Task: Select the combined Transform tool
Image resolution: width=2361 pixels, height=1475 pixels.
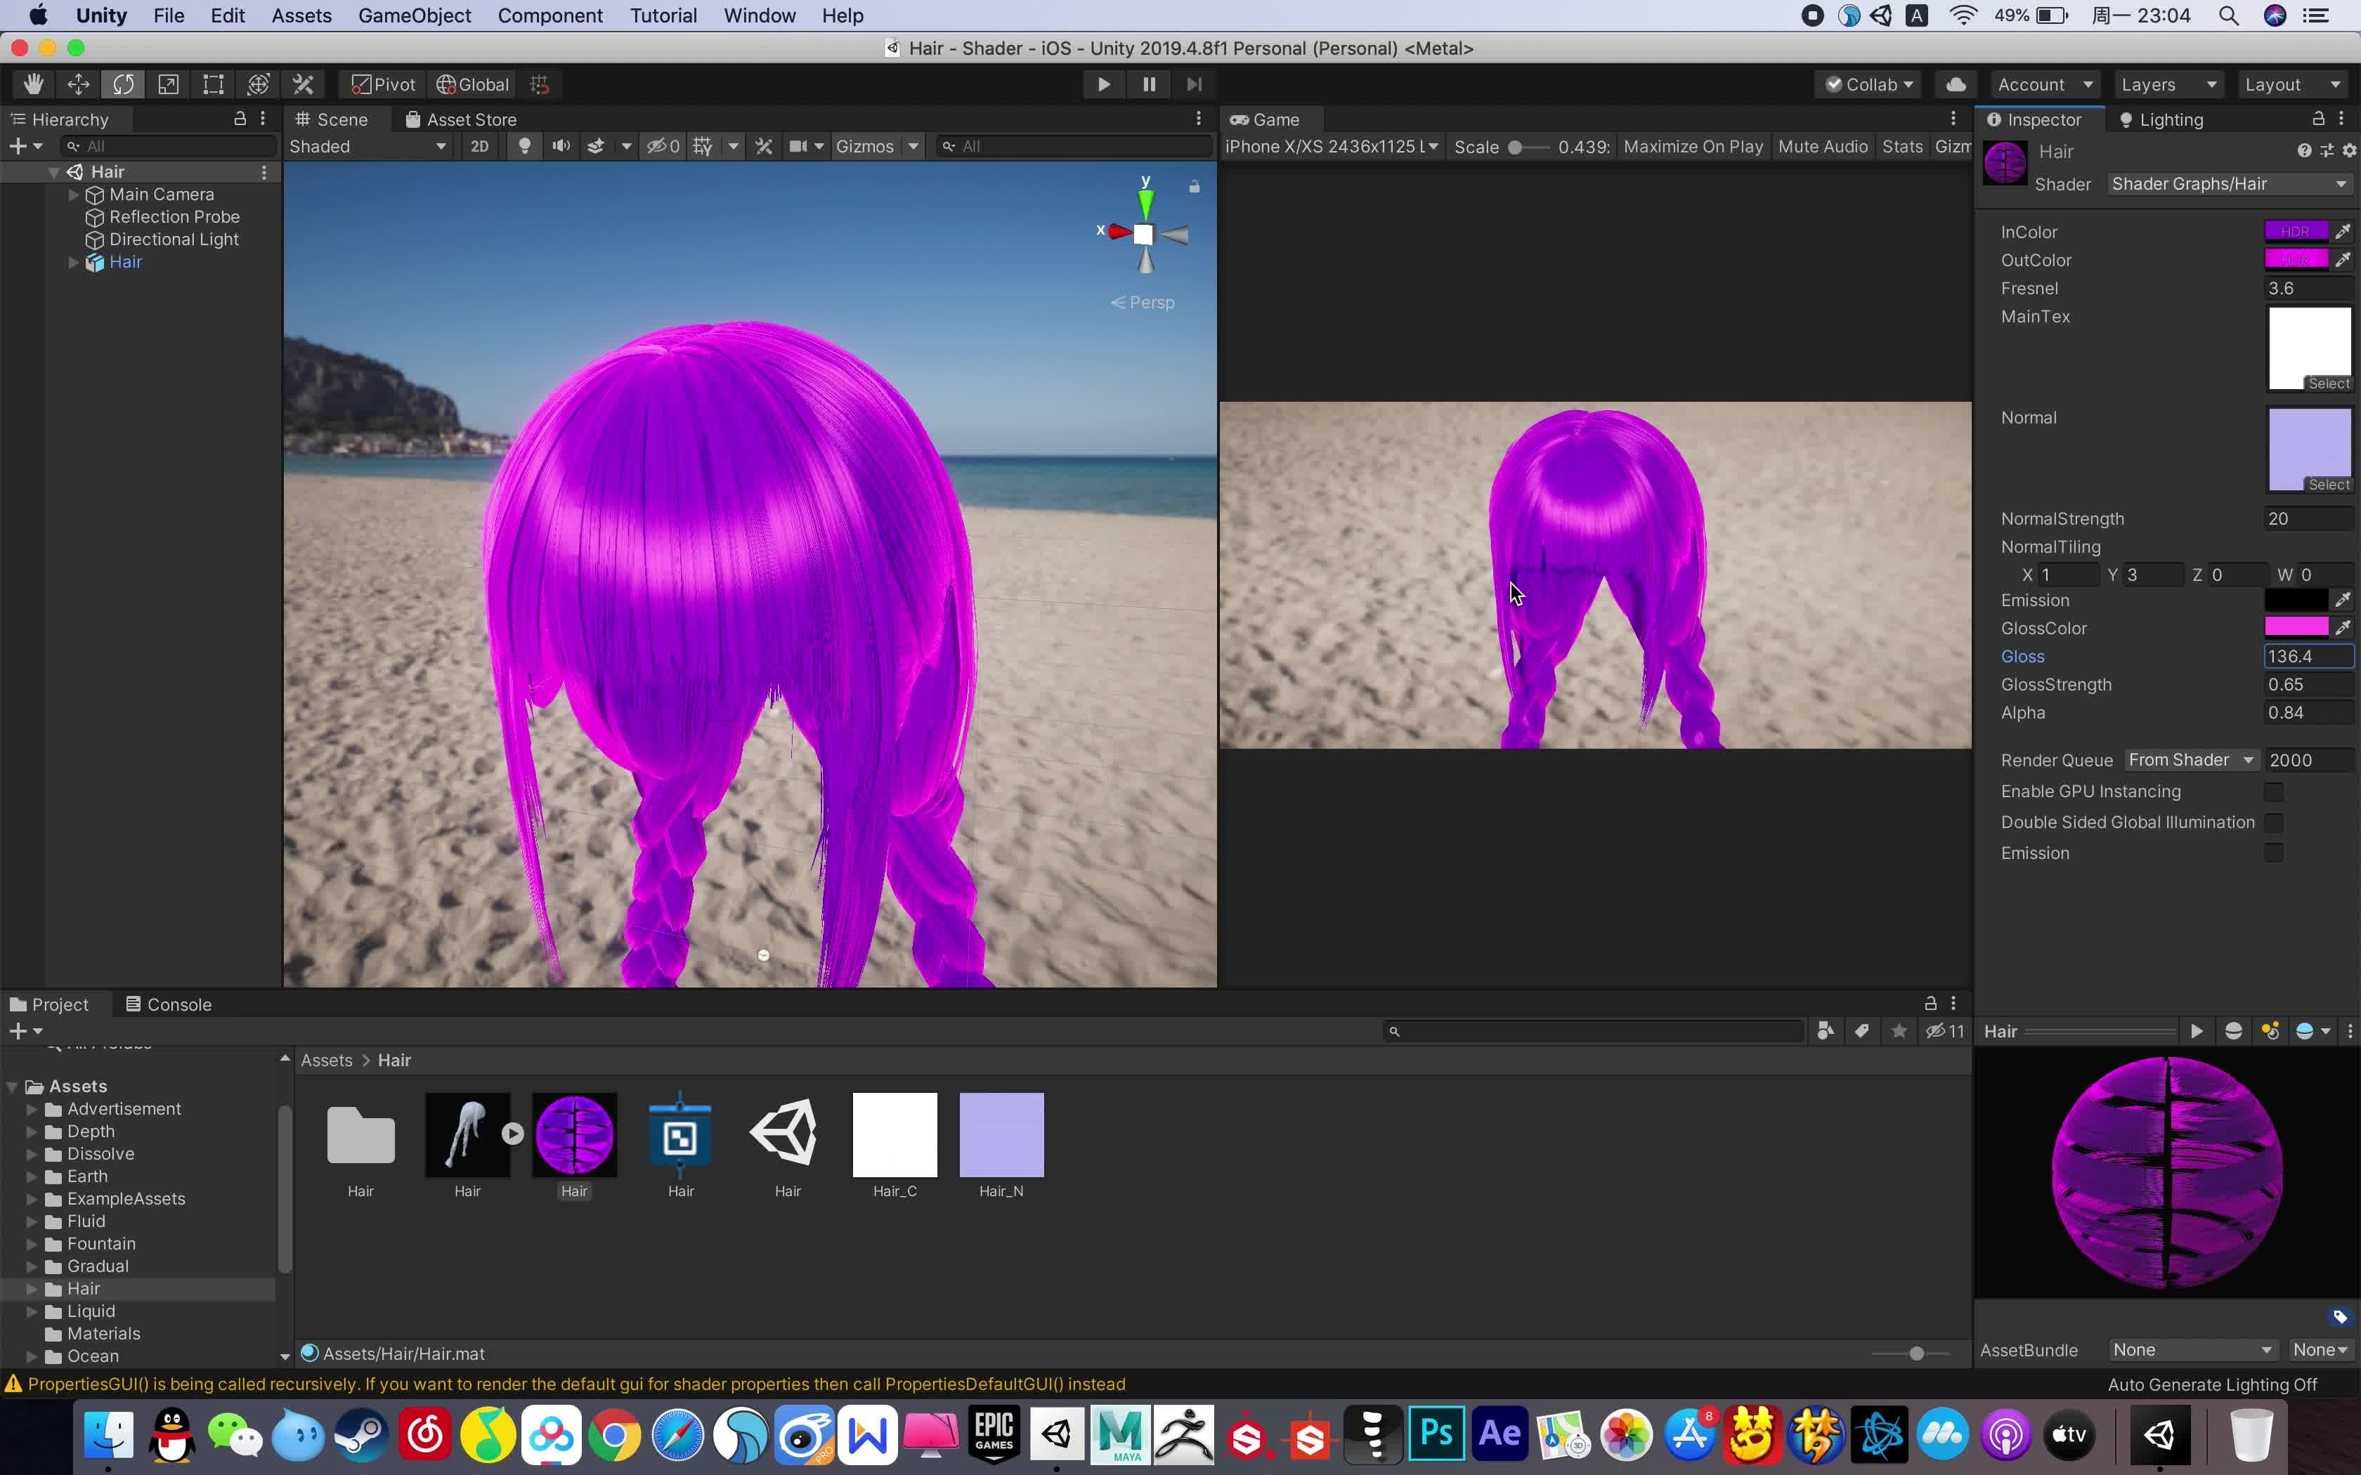Action: (258, 85)
